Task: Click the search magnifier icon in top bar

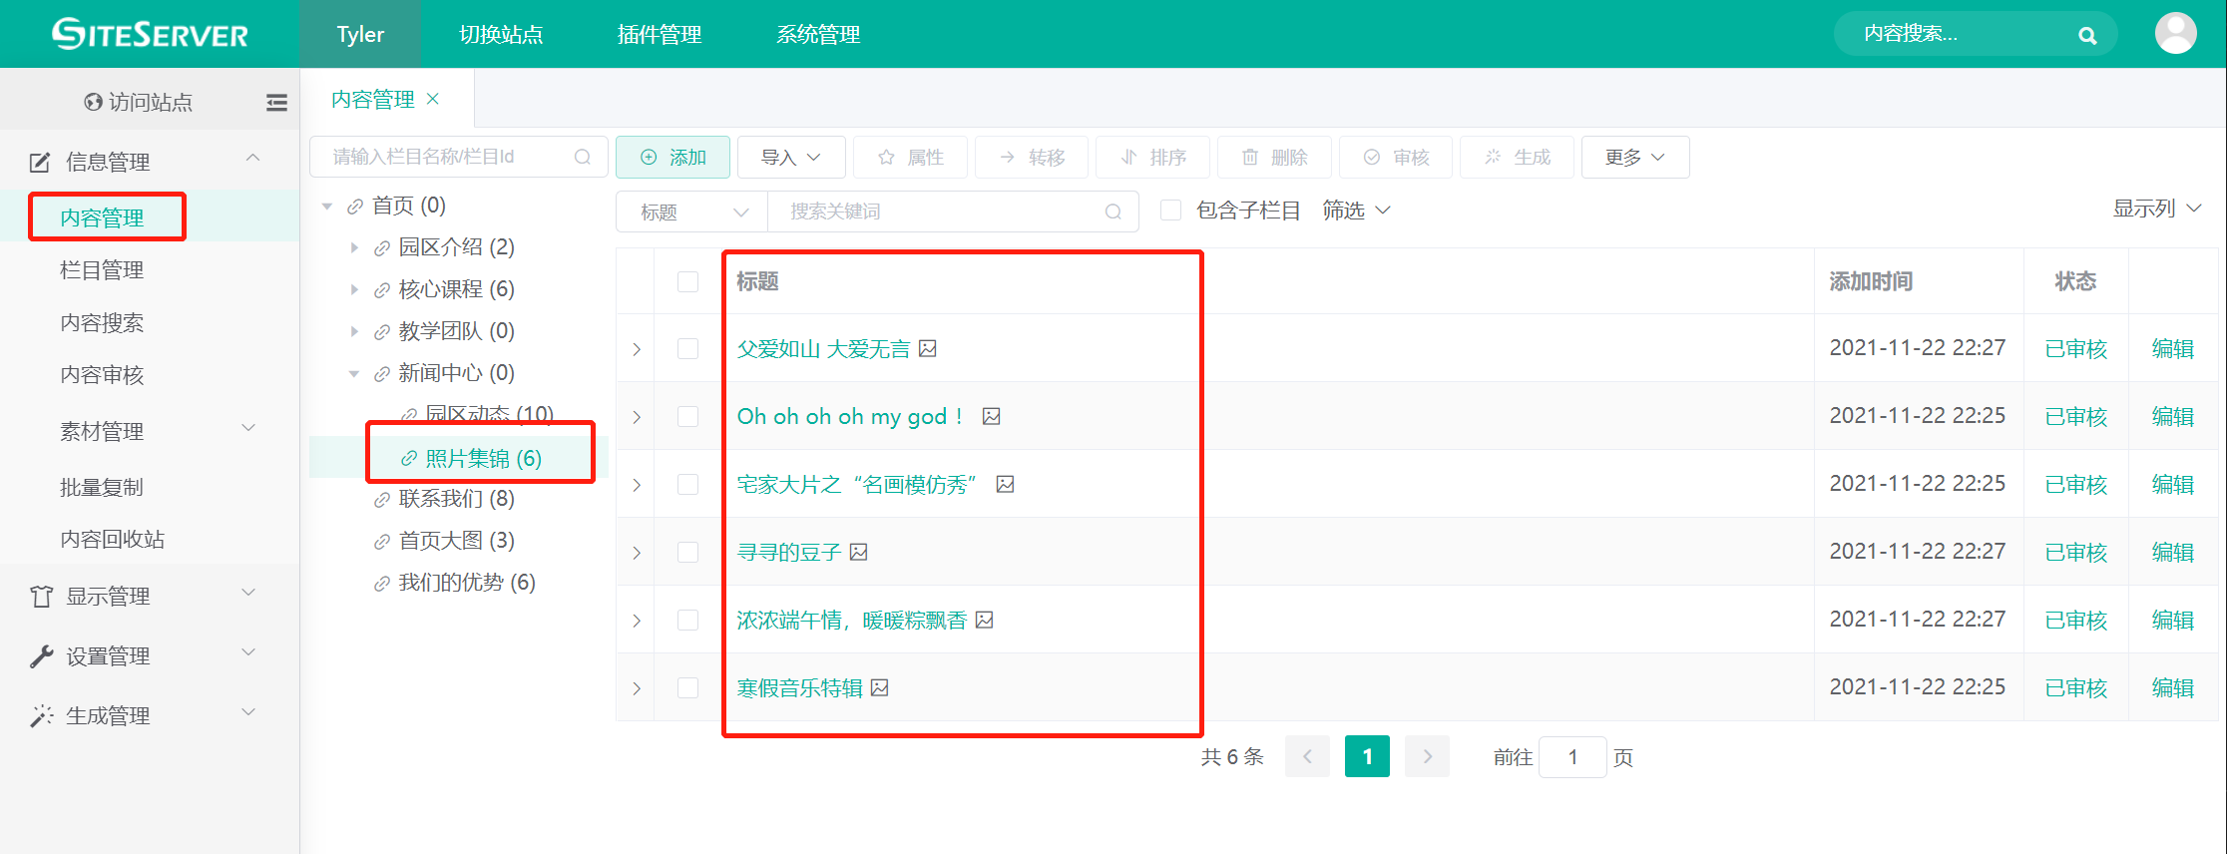Action: tap(2086, 35)
